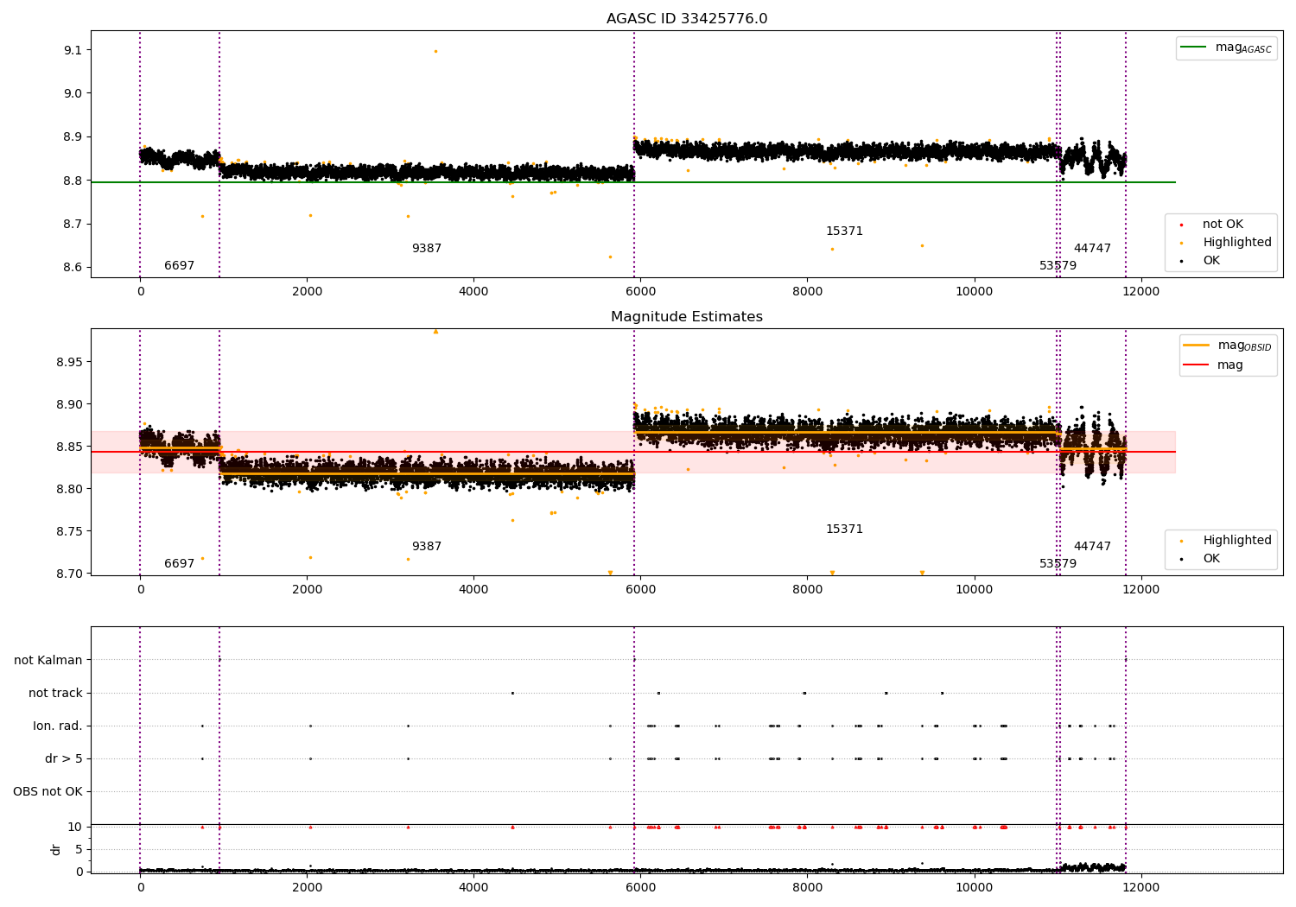Click the 'OBS not OK' row label
The image size is (1296, 907).
pos(48,792)
